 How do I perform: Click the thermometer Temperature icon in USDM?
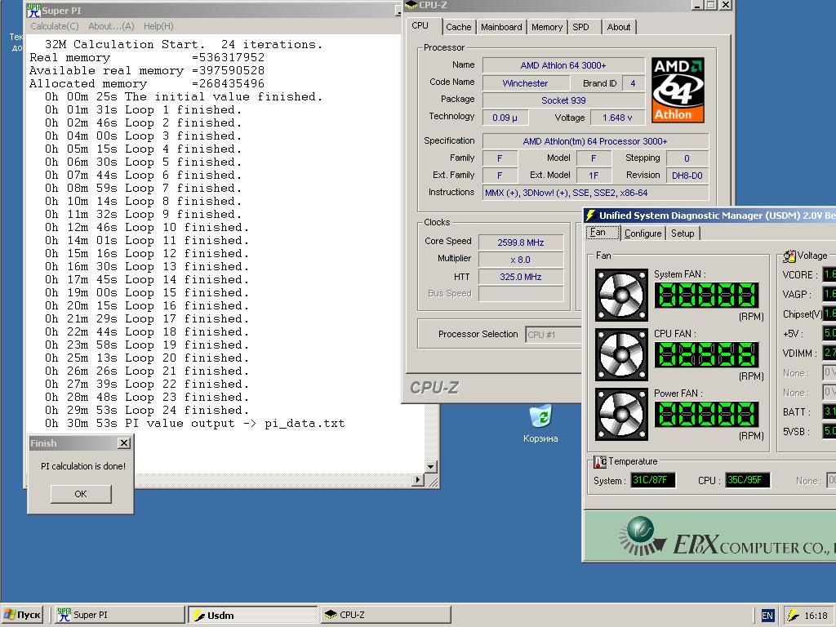coord(600,461)
